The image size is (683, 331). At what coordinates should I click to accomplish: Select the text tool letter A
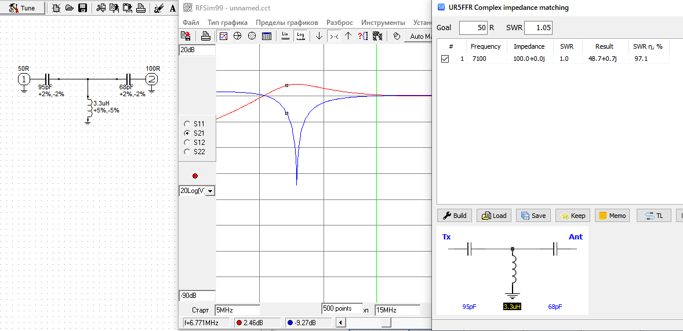172,9
